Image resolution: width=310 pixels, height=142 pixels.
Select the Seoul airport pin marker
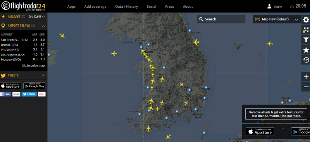(x=148, y=45)
